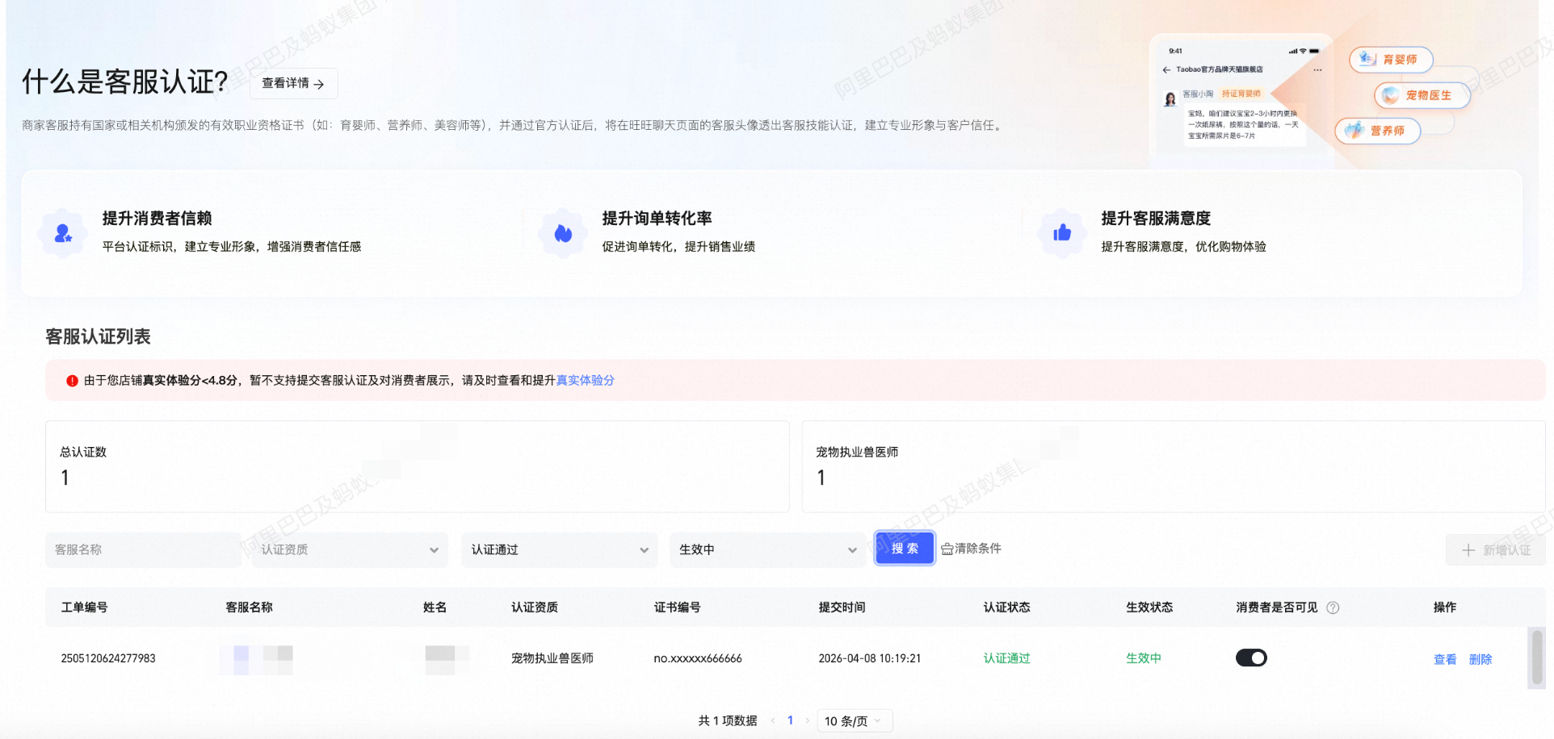
Task: Expand the 认证通过 status dropdown
Action: click(x=560, y=549)
